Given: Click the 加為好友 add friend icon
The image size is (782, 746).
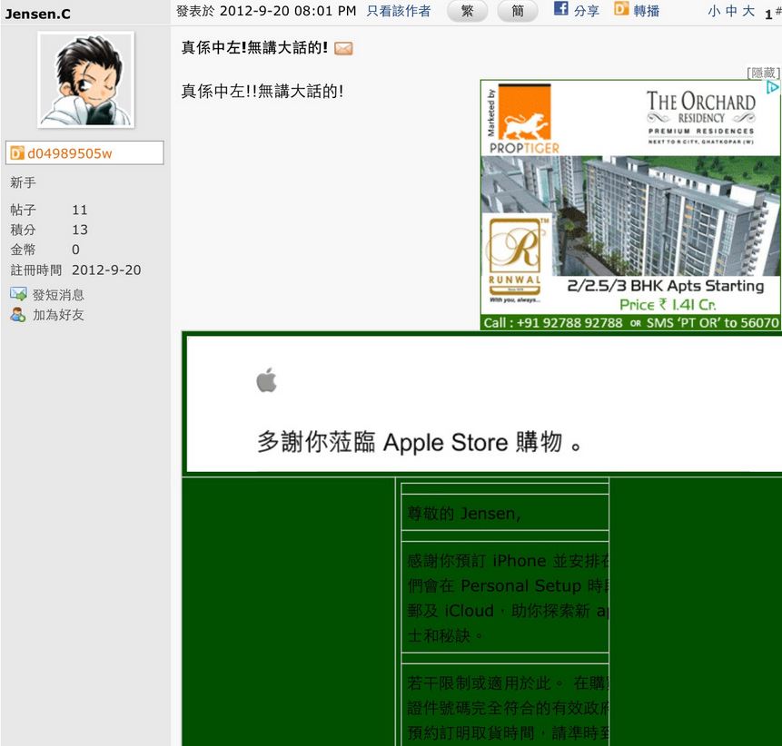Looking at the screenshot, I should point(18,315).
